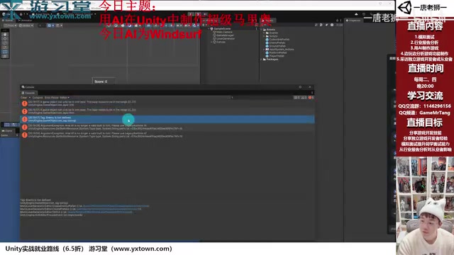
Task: Open the Game display dropdown
Action: [9, 135]
